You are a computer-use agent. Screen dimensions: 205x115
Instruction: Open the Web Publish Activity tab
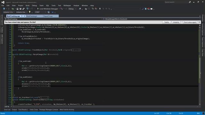coord(67,110)
